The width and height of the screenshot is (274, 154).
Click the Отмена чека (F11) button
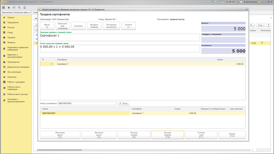pyautogui.click(x=201, y=135)
